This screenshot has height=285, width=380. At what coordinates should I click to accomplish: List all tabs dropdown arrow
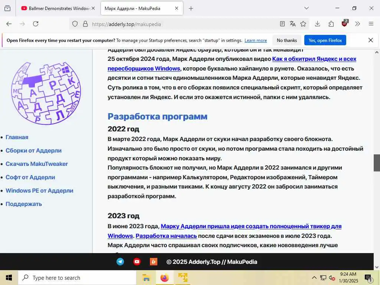coord(307,8)
